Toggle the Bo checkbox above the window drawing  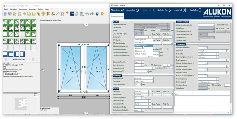(85, 24)
